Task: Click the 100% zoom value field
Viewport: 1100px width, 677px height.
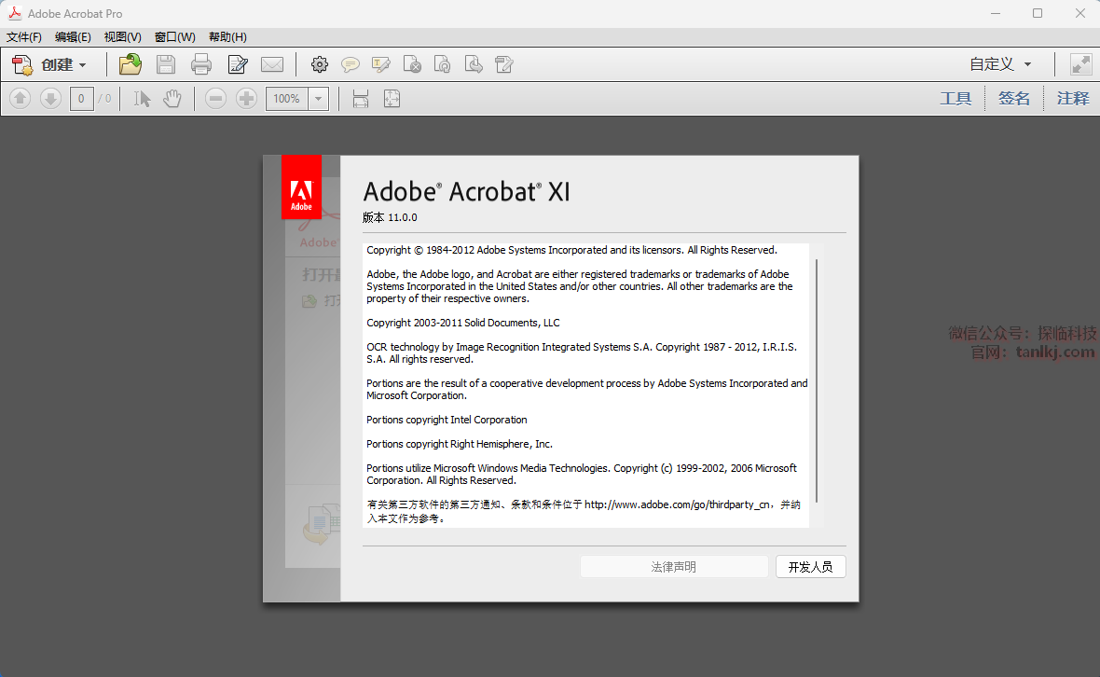Action: [287, 98]
